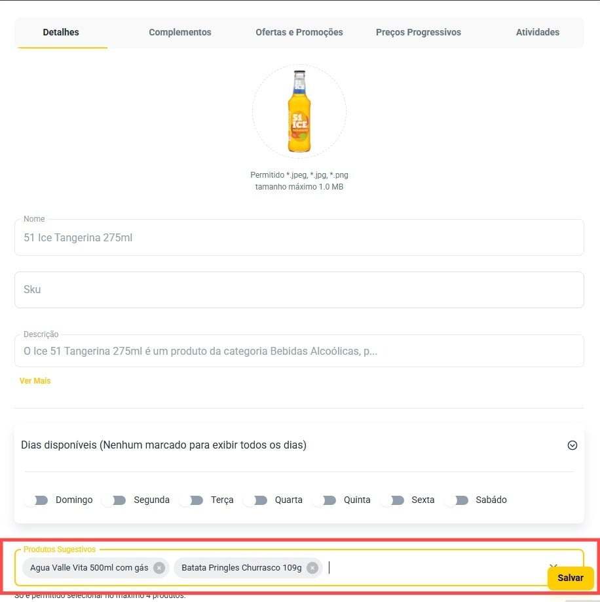Click the Agua Valle Vita 500ml com gás text
Screen dimensions: 600x602
point(89,568)
